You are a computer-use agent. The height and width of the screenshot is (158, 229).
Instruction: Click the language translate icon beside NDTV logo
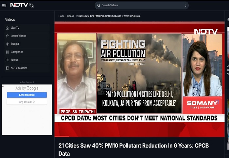(x=31, y=5)
